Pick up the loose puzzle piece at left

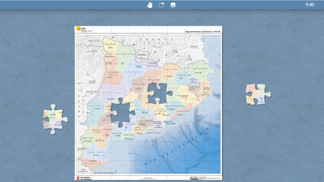point(55,119)
